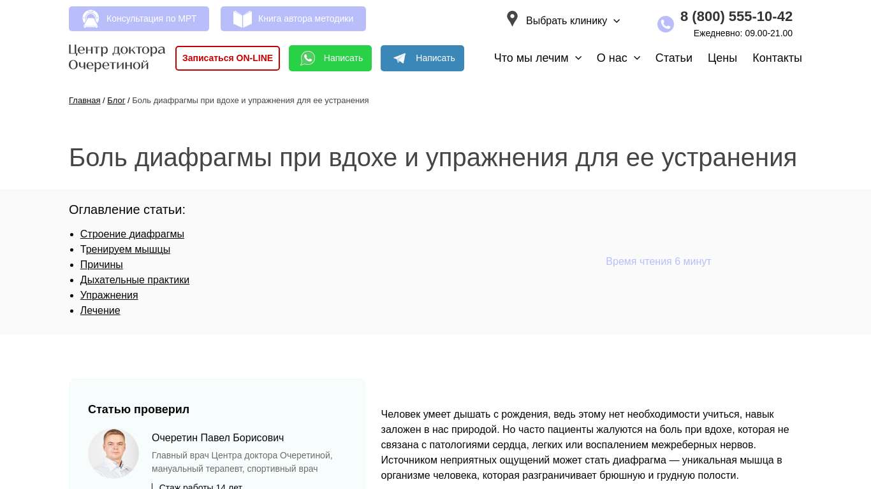Open the Контакты page

tap(777, 58)
